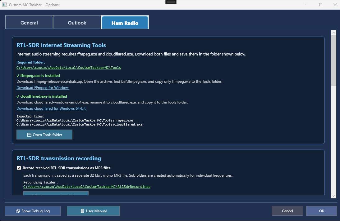Screen dimensions: 340x221
Task: Click 'cloudflared.exe is installed' status text
Action: pos(42,96)
